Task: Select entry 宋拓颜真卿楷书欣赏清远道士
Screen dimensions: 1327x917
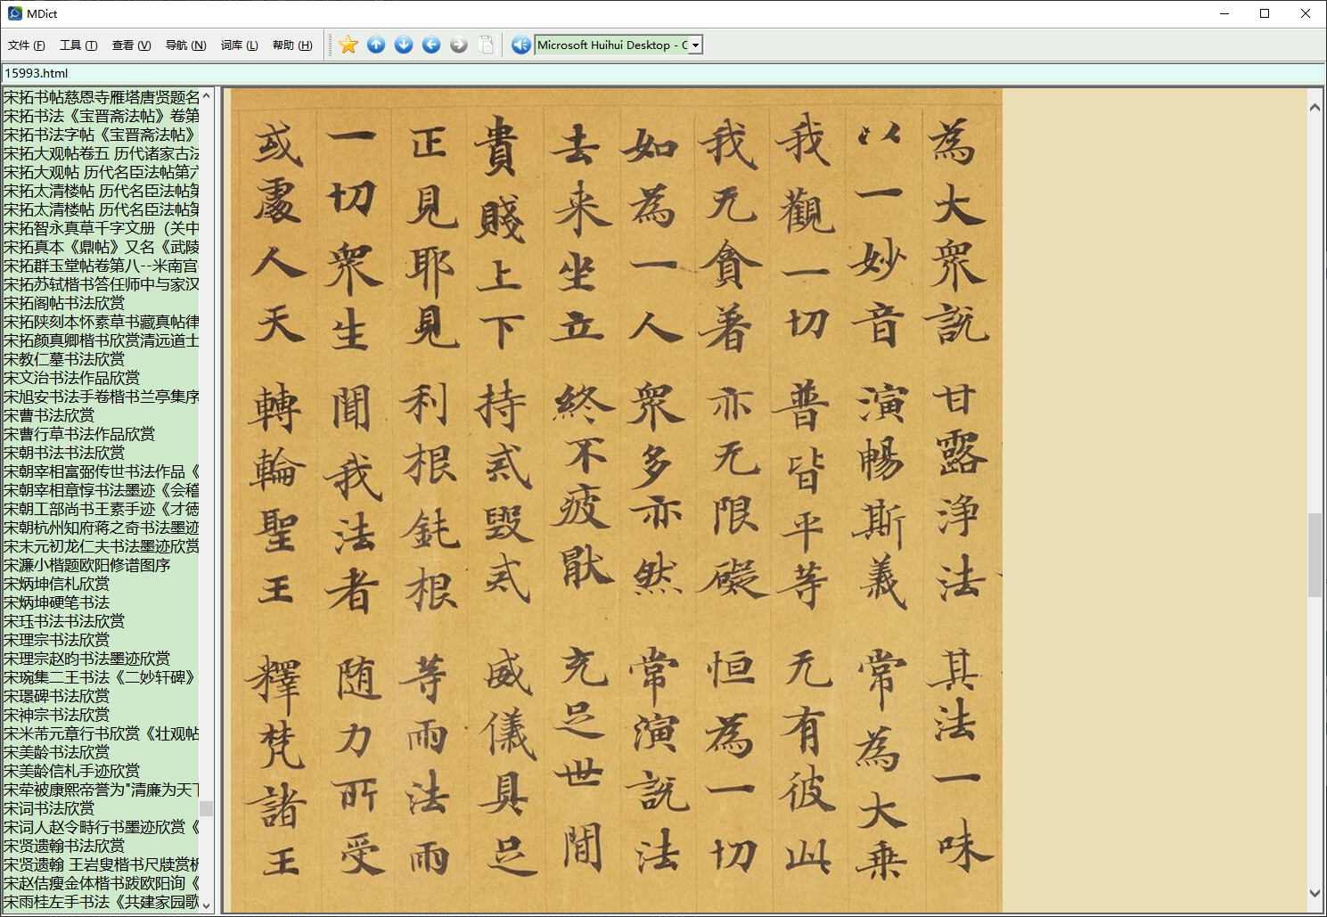Action: pos(101,340)
